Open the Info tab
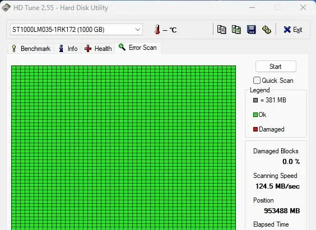The width and height of the screenshot is (316, 230). [x=68, y=49]
